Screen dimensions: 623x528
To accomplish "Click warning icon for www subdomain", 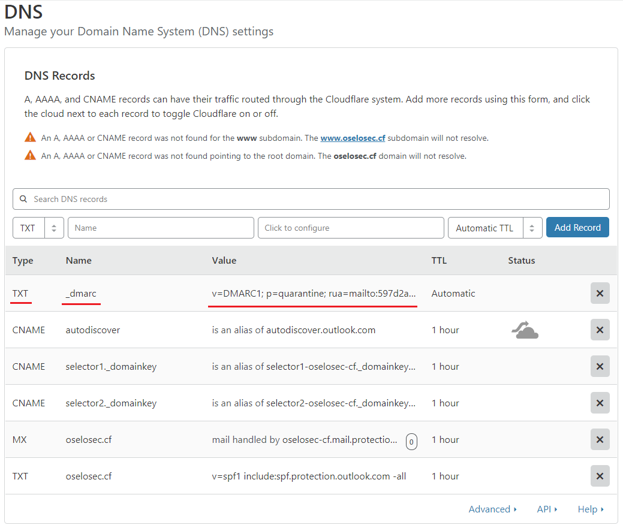I will [30, 137].
